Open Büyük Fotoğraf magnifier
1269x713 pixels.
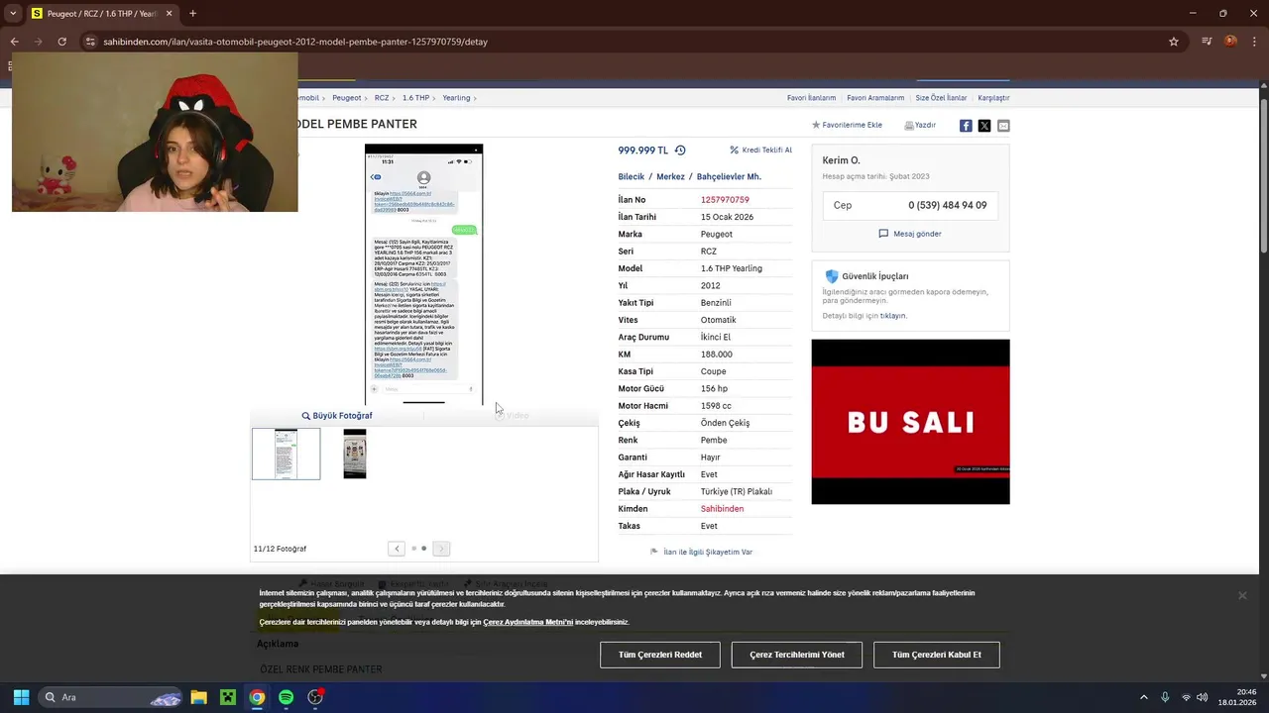(x=306, y=416)
